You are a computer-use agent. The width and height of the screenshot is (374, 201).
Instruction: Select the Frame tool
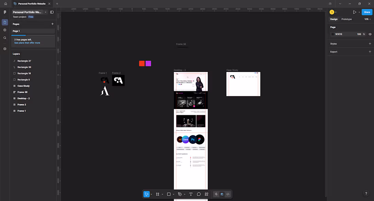pyautogui.click(x=158, y=194)
